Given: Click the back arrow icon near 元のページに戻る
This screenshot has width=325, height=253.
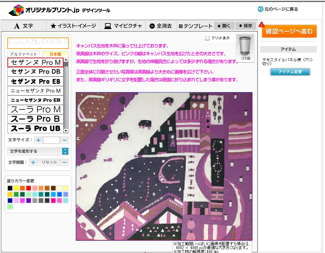Looking at the screenshot, I should coord(260,9).
